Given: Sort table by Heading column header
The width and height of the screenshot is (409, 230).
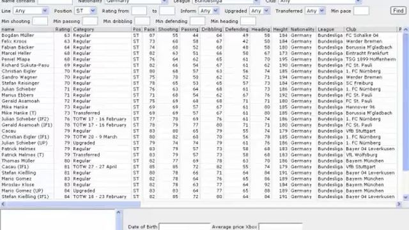Looking at the screenshot, I should click(x=261, y=29).
